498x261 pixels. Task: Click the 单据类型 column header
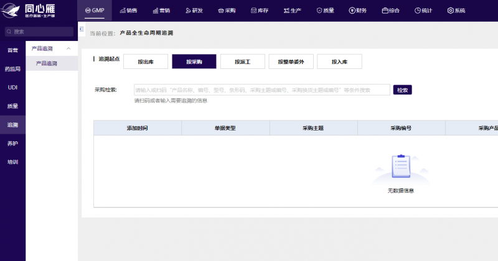[225, 128]
